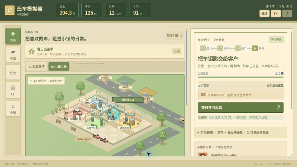
Task: Click the 交付并收尾款 deliver button
Action: click(241, 107)
